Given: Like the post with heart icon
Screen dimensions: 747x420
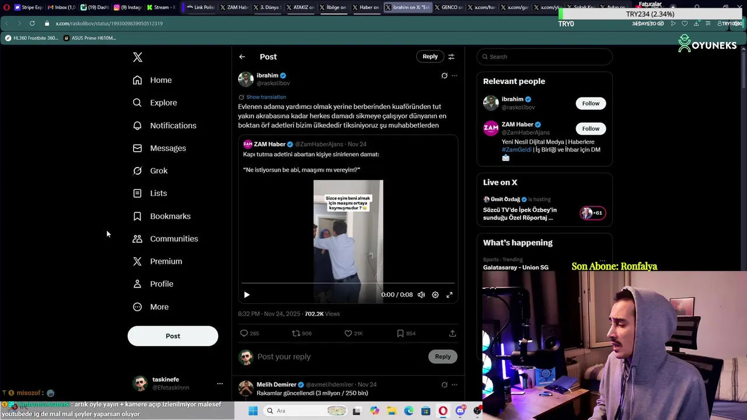Looking at the screenshot, I should coord(348,333).
